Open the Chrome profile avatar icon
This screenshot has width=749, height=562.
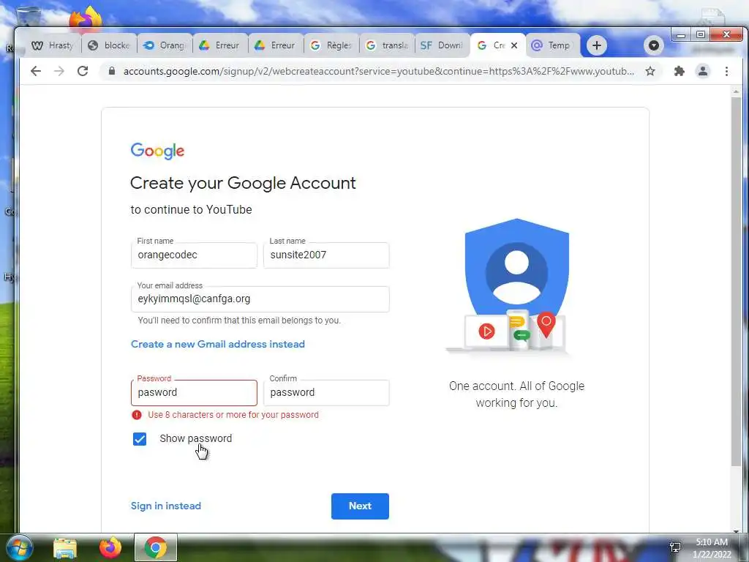(703, 71)
